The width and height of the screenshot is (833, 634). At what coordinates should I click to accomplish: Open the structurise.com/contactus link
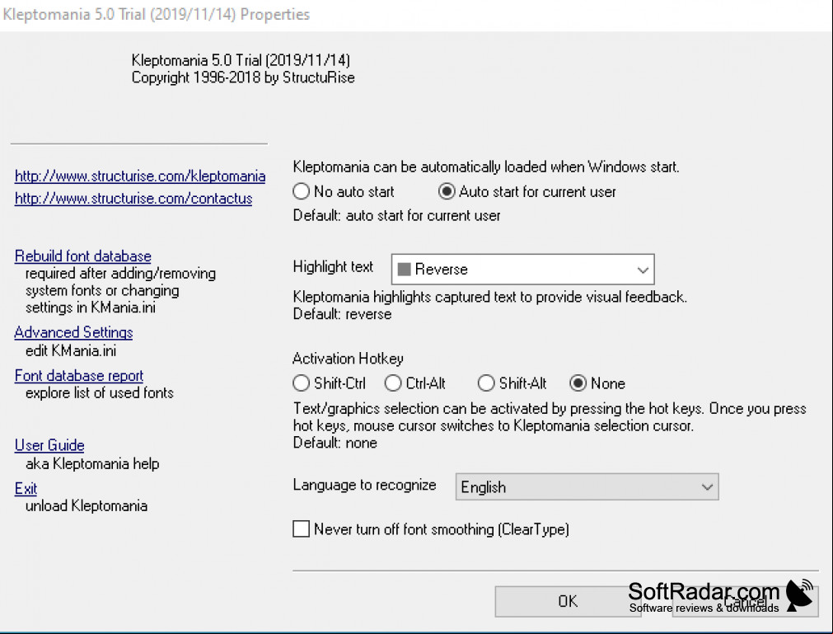133,198
